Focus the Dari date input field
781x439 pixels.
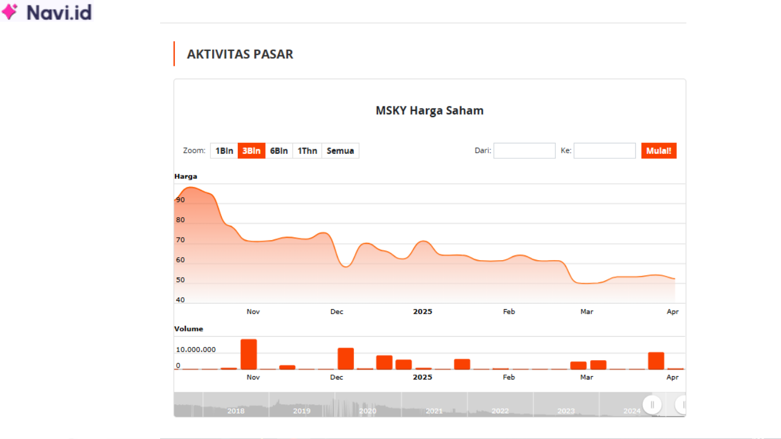point(524,151)
